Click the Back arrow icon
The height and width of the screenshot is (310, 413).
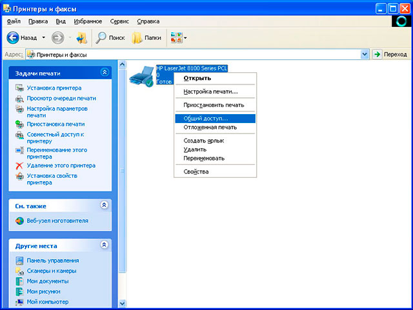13,37
